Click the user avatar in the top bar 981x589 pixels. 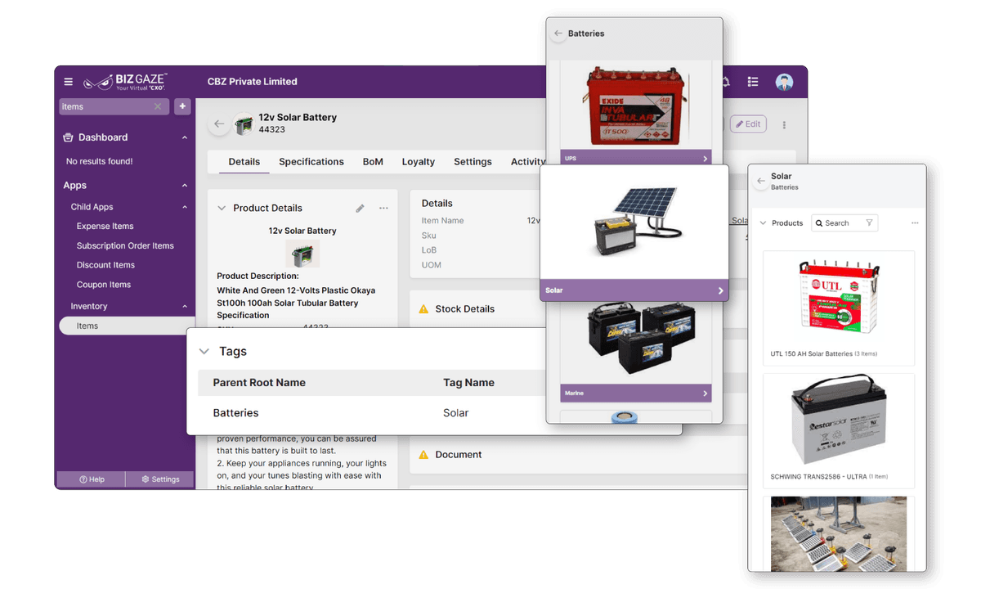pyautogui.click(x=784, y=82)
